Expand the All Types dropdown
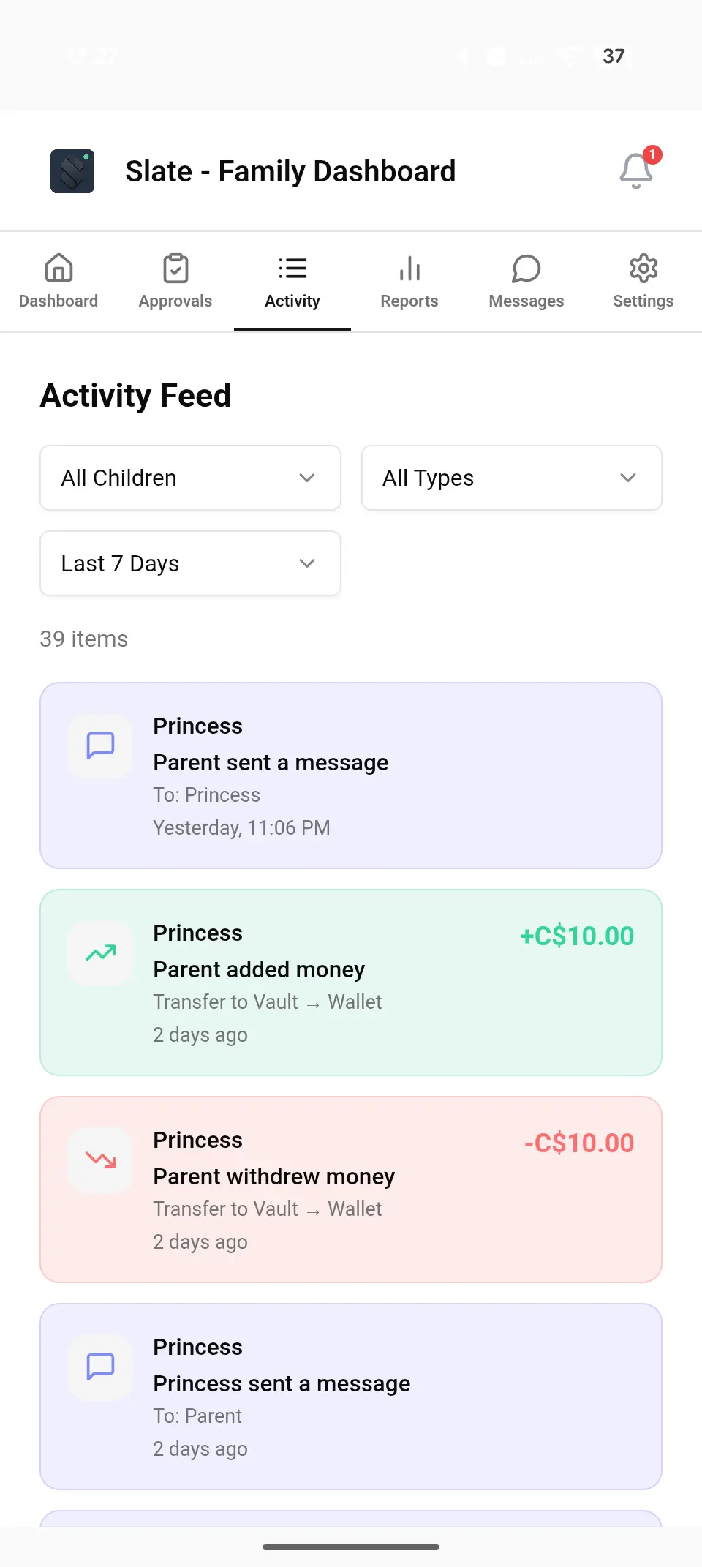The height and width of the screenshot is (1567, 702). tap(511, 478)
